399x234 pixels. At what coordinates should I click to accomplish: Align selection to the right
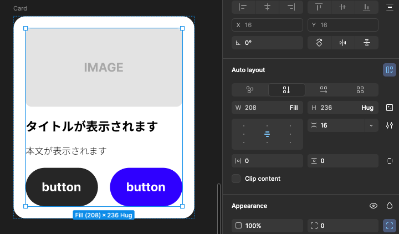pyautogui.click(x=291, y=7)
